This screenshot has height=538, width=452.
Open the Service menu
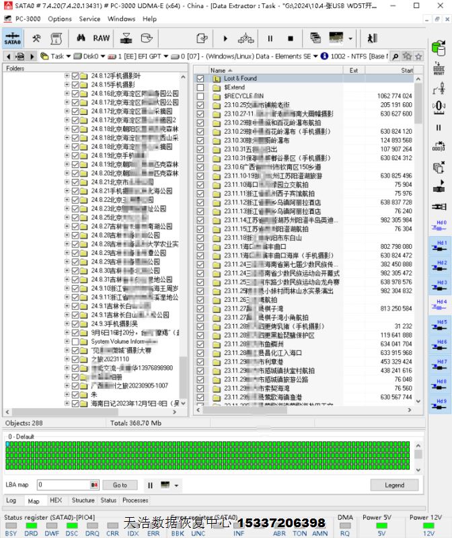pyautogui.click(x=89, y=19)
